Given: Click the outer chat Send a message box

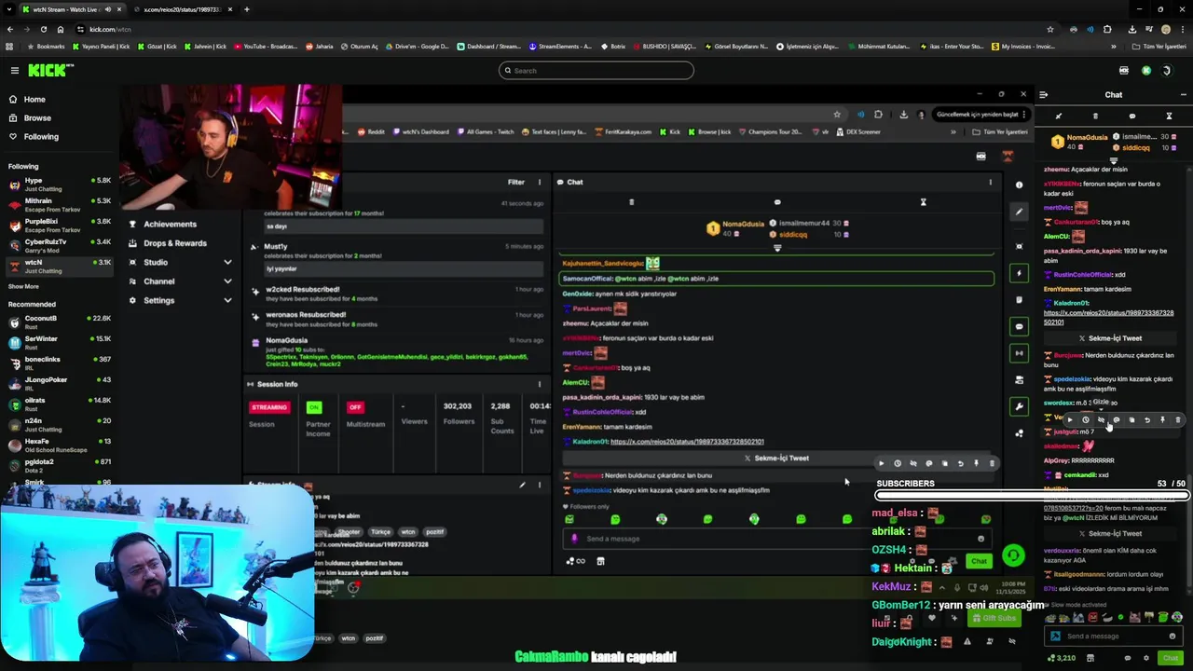Looking at the screenshot, I should [x=1114, y=636].
